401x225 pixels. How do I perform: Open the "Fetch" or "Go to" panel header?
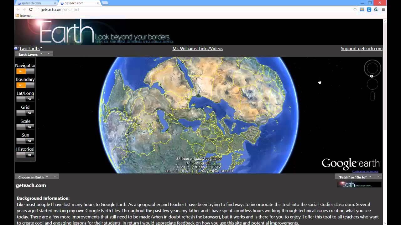358,177
